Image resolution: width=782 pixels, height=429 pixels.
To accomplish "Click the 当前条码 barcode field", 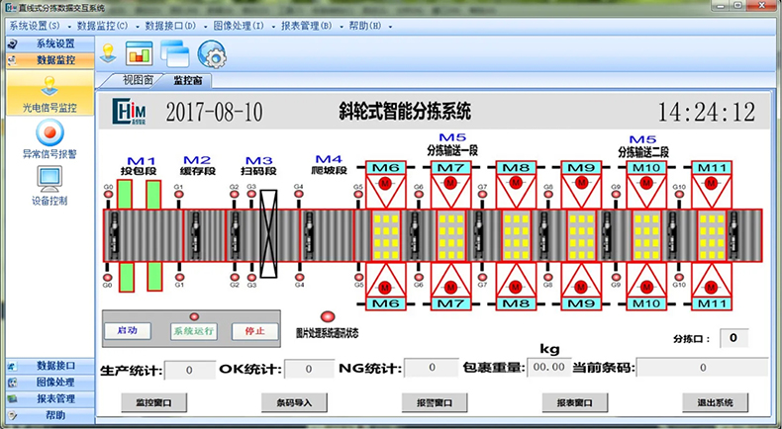I will click(x=702, y=369).
